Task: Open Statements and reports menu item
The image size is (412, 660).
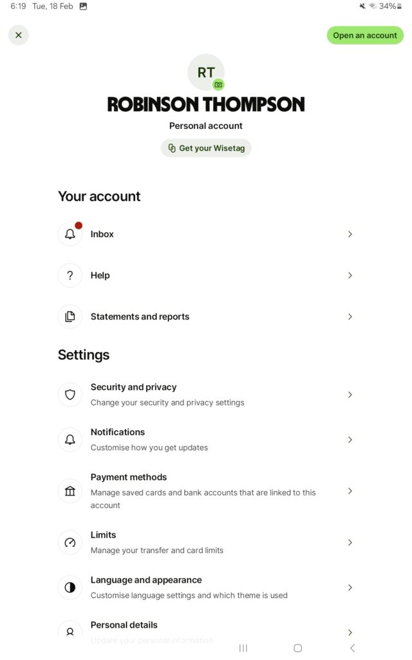Action: (x=140, y=316)
